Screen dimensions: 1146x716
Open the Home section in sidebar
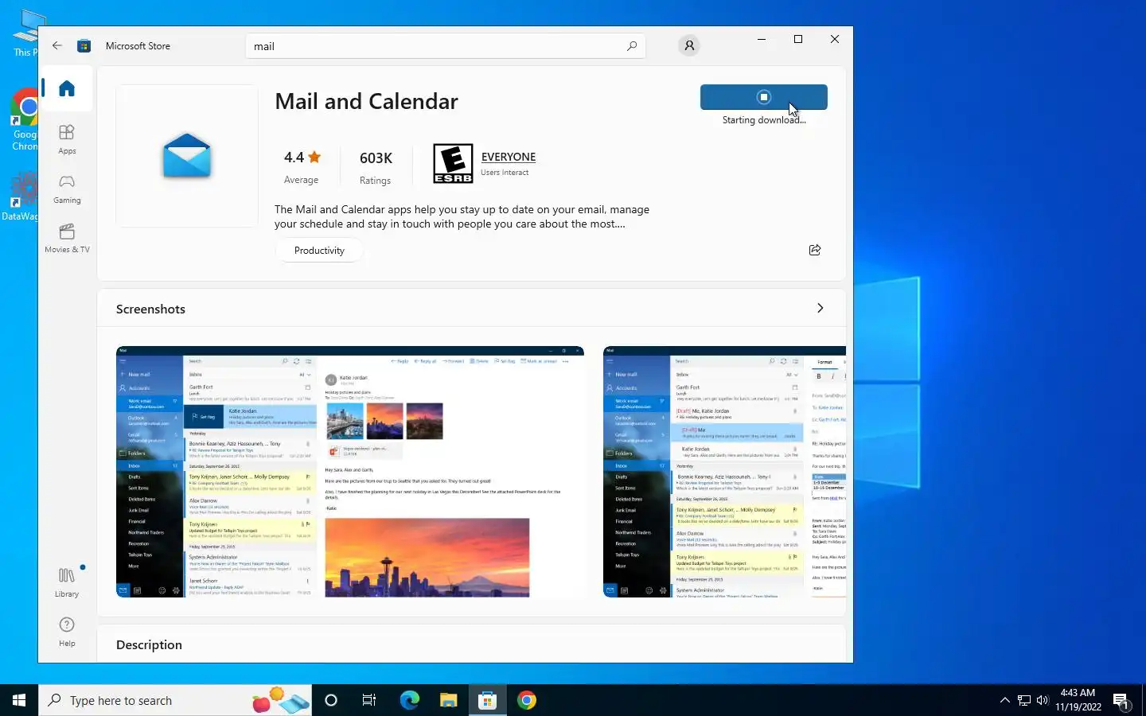pyautogui.click(x=67, y=88)
